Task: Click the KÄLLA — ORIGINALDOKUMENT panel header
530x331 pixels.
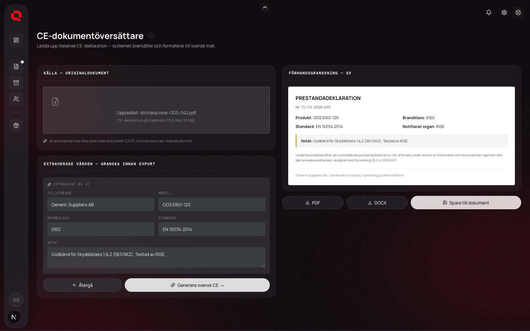Action: [76, 73]
